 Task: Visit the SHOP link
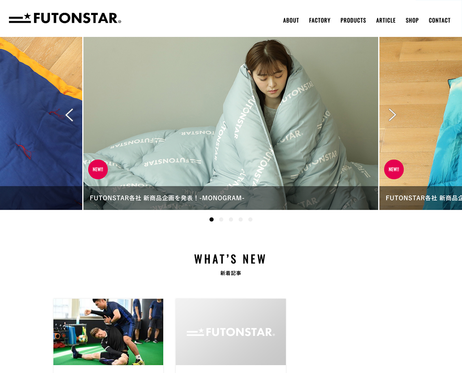click(412, 20)
